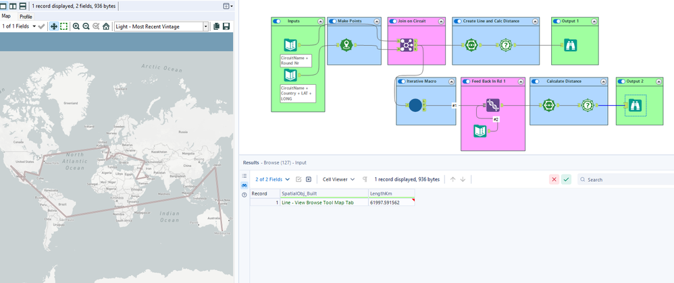Screen dimensions: 674x283
Task: Reset map to home extent
Action: pos(106,26)
